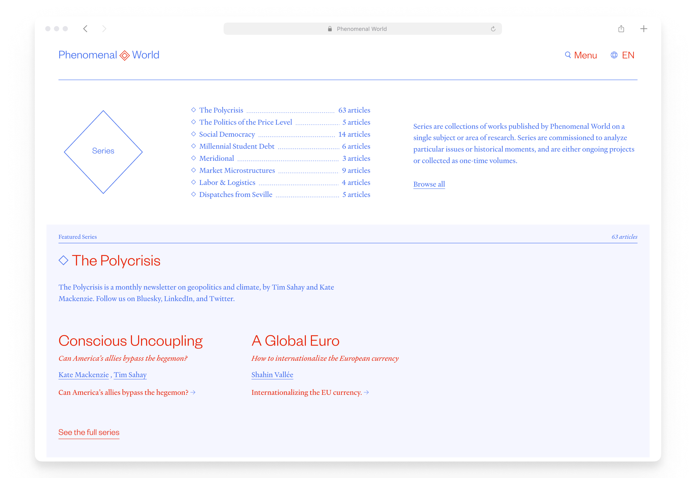The width and height of the screenshot is (696, 478).
Task: Click the globe language icon
Action: pos(614,55)
